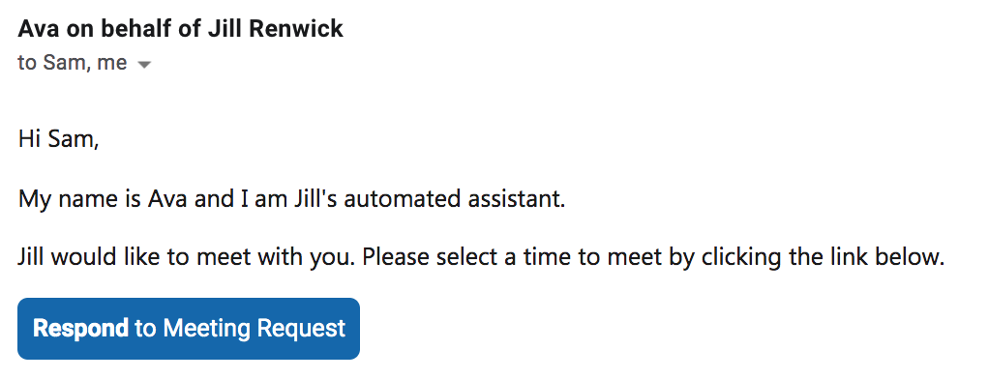The width and height of the screenshot is (989, 379).
Task: Expand recipient details arrow next to "me"
Action: 144,65
